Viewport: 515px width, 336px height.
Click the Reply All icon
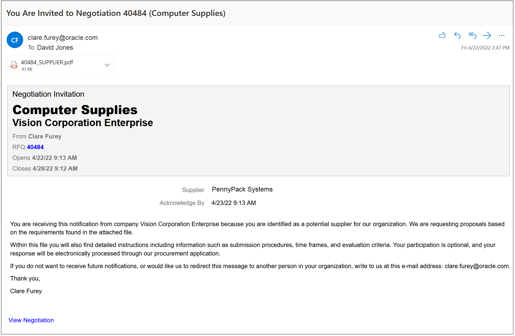[472, 35]
